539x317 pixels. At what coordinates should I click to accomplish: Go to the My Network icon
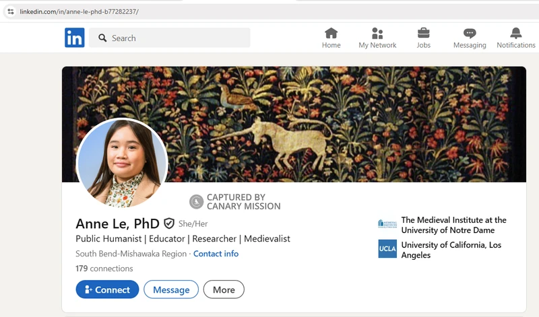pos(377,33)
